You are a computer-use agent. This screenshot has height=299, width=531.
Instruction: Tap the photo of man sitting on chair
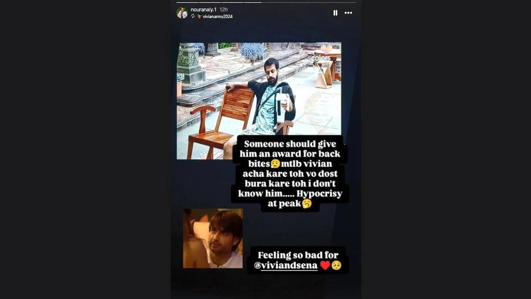pos(259,101)
